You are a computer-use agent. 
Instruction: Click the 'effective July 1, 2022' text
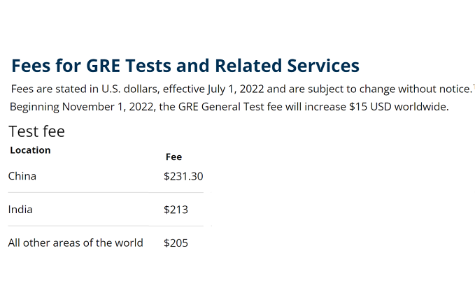213,89
